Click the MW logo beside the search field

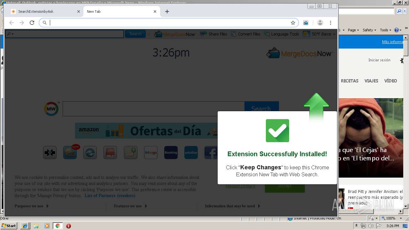click(x=51, y=109)
